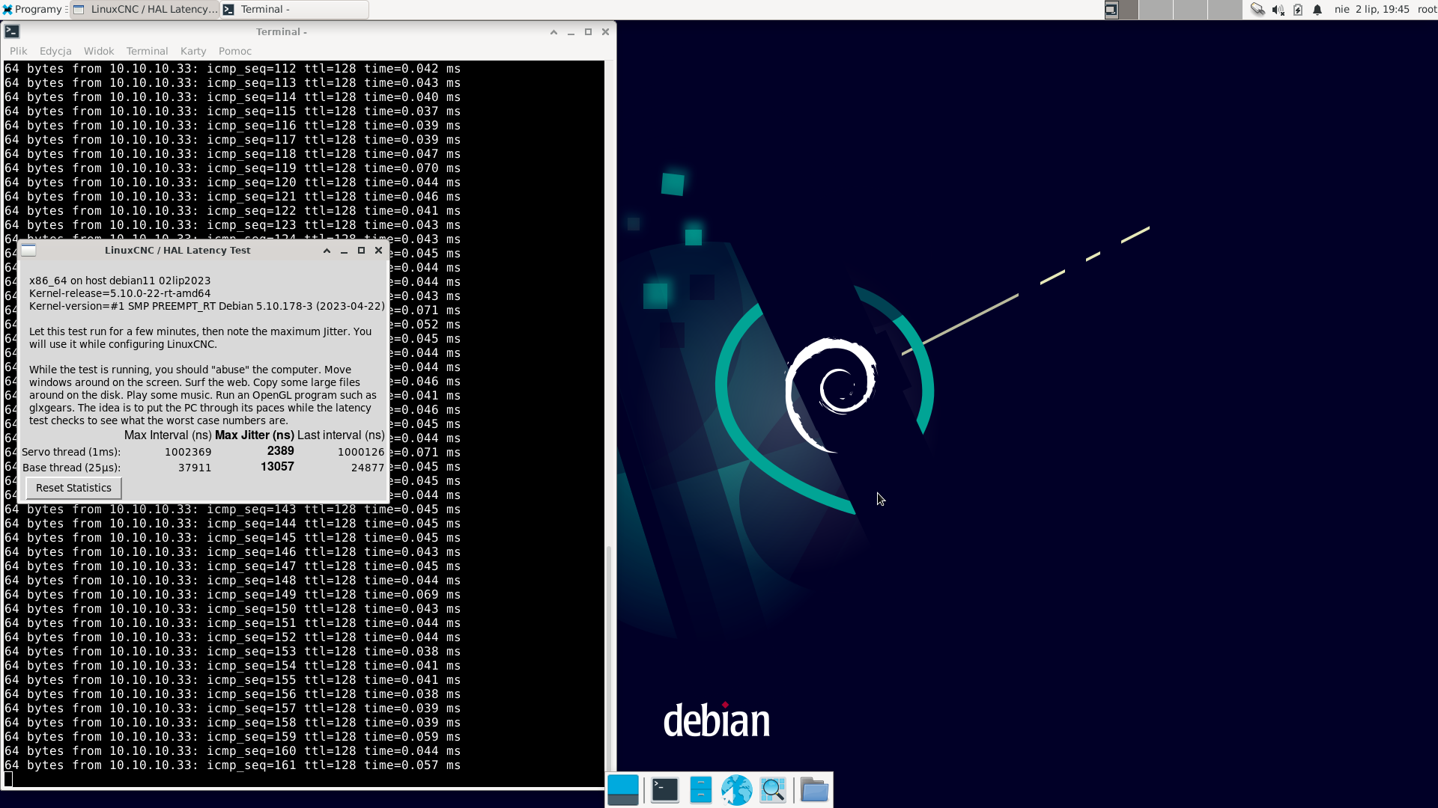Open Terminal menu in menu bar
The height and width of the screenshot is (808, 1438).
click(147, 51)
